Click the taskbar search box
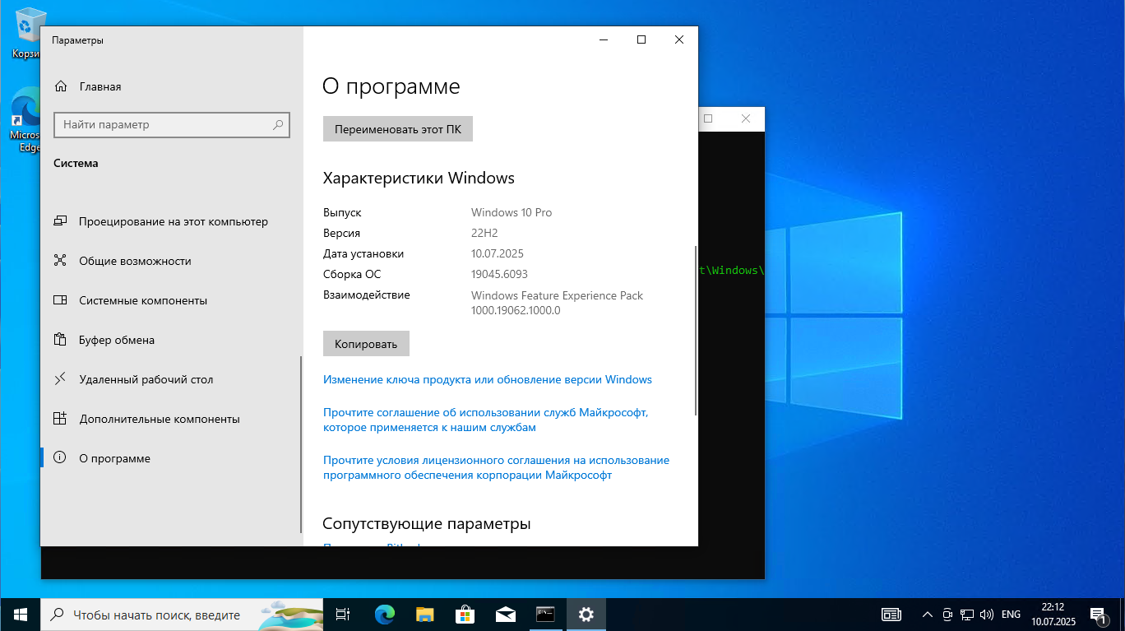This screenshot has height=631, width=1125. [x=182, y=615]
